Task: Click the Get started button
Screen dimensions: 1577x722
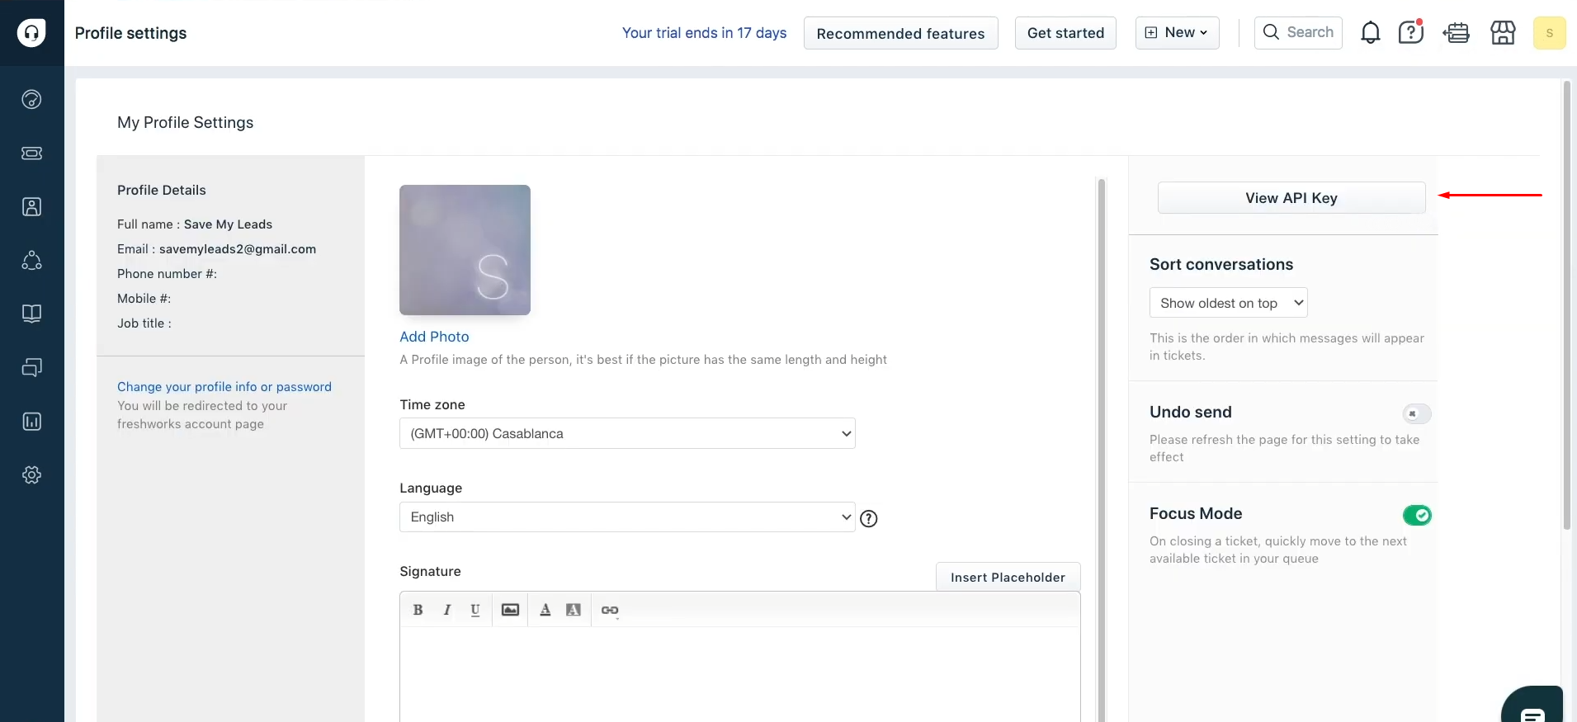Action: coord(1065,33)
